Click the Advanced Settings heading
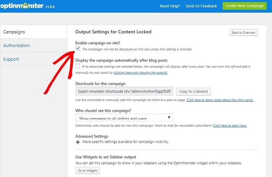Viewport: 272px width, 177px height. click(92, 136)
